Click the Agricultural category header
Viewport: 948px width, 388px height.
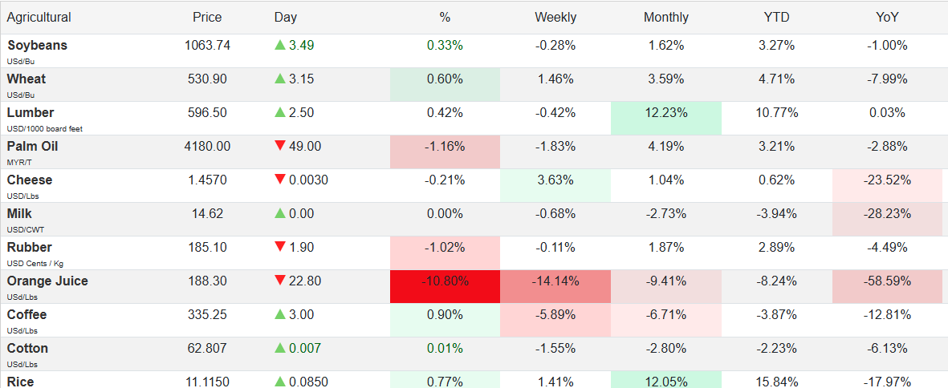pos(39,17)
